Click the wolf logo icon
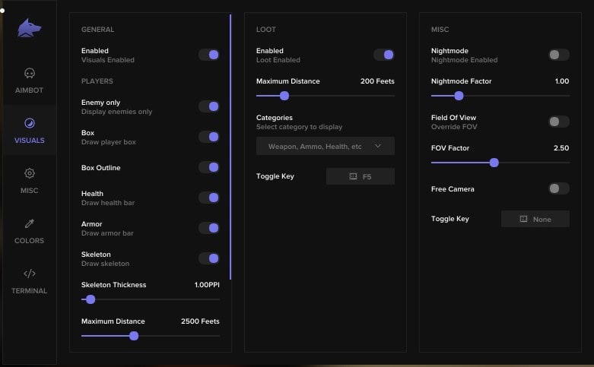Screen dimensions: 594x367 pyautogui.click(x=30, y=28)
